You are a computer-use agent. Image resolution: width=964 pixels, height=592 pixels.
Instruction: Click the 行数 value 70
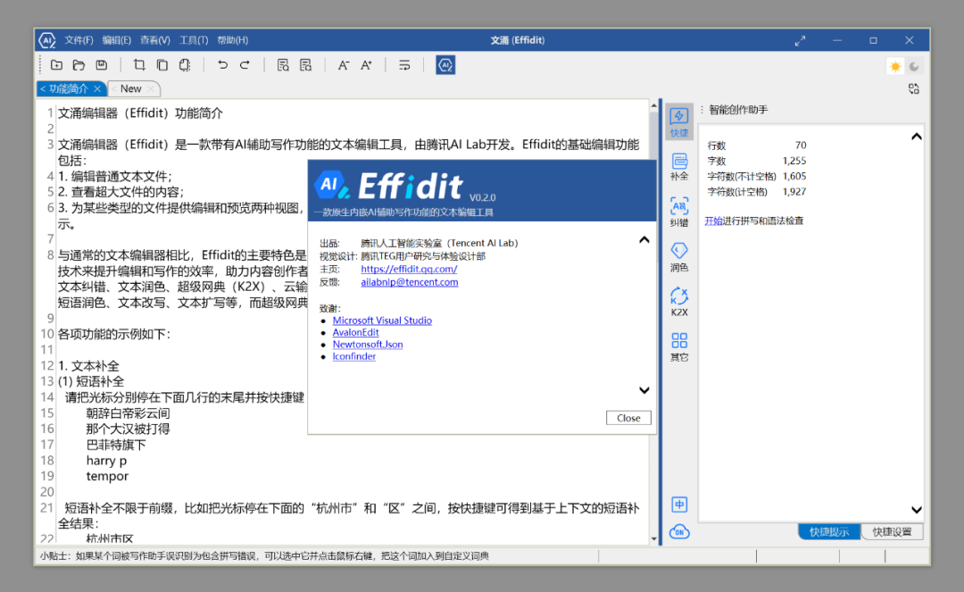pyautogui.click(x=801, y=145)
